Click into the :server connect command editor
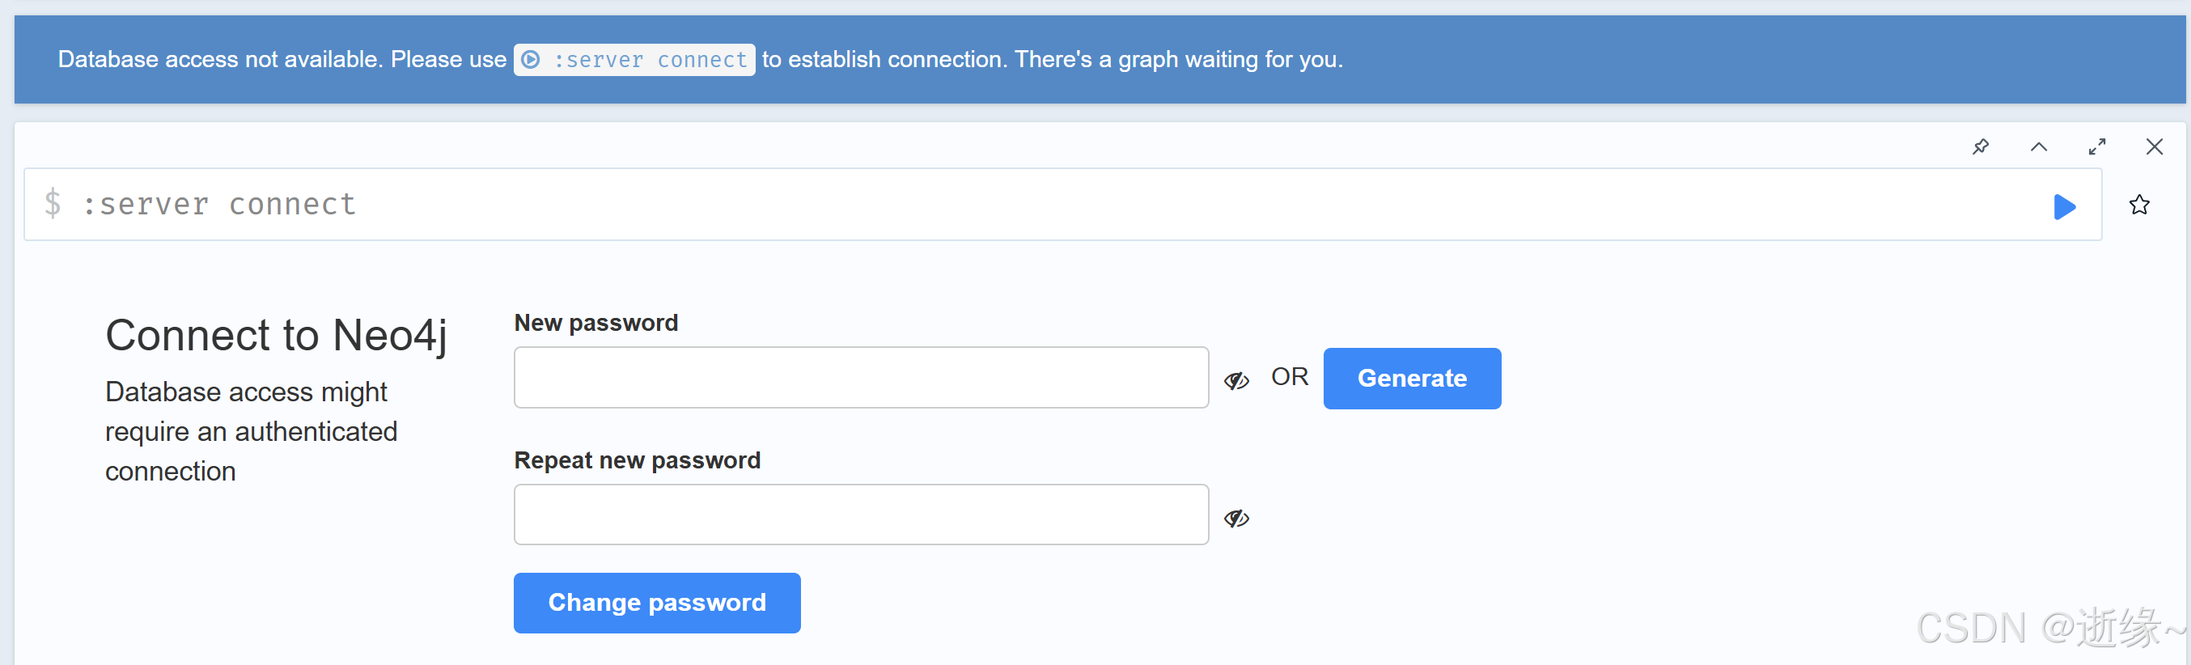Image resolution: width=2191 pixels, height=665 pixels. [1020, 205]
